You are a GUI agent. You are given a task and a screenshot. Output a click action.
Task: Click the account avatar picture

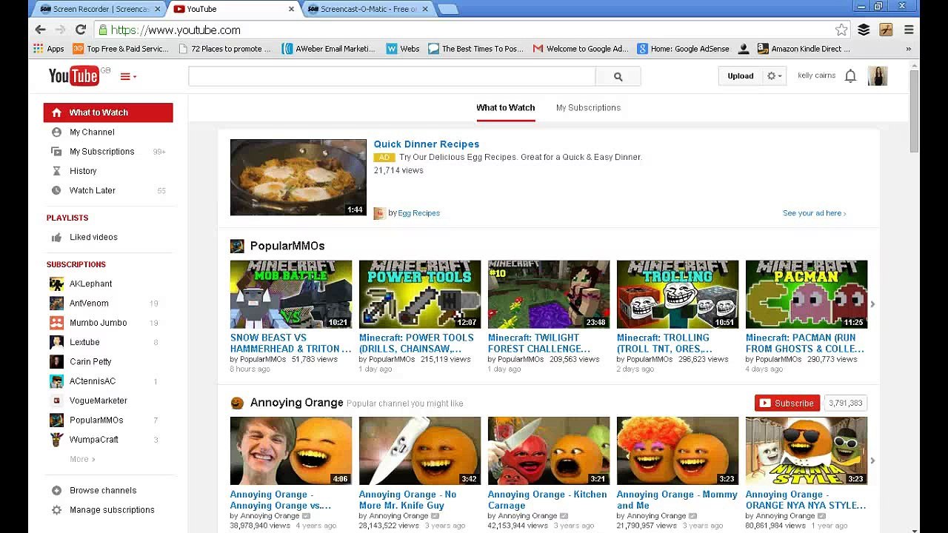(877, 76)
